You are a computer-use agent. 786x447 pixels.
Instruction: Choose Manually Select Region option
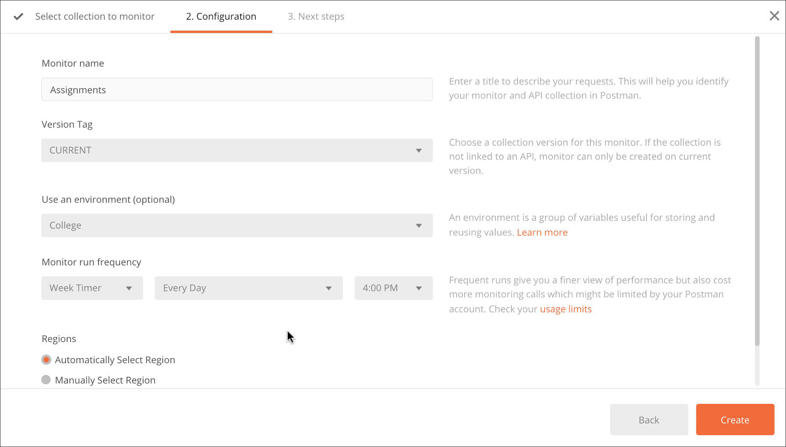[46, 380]
